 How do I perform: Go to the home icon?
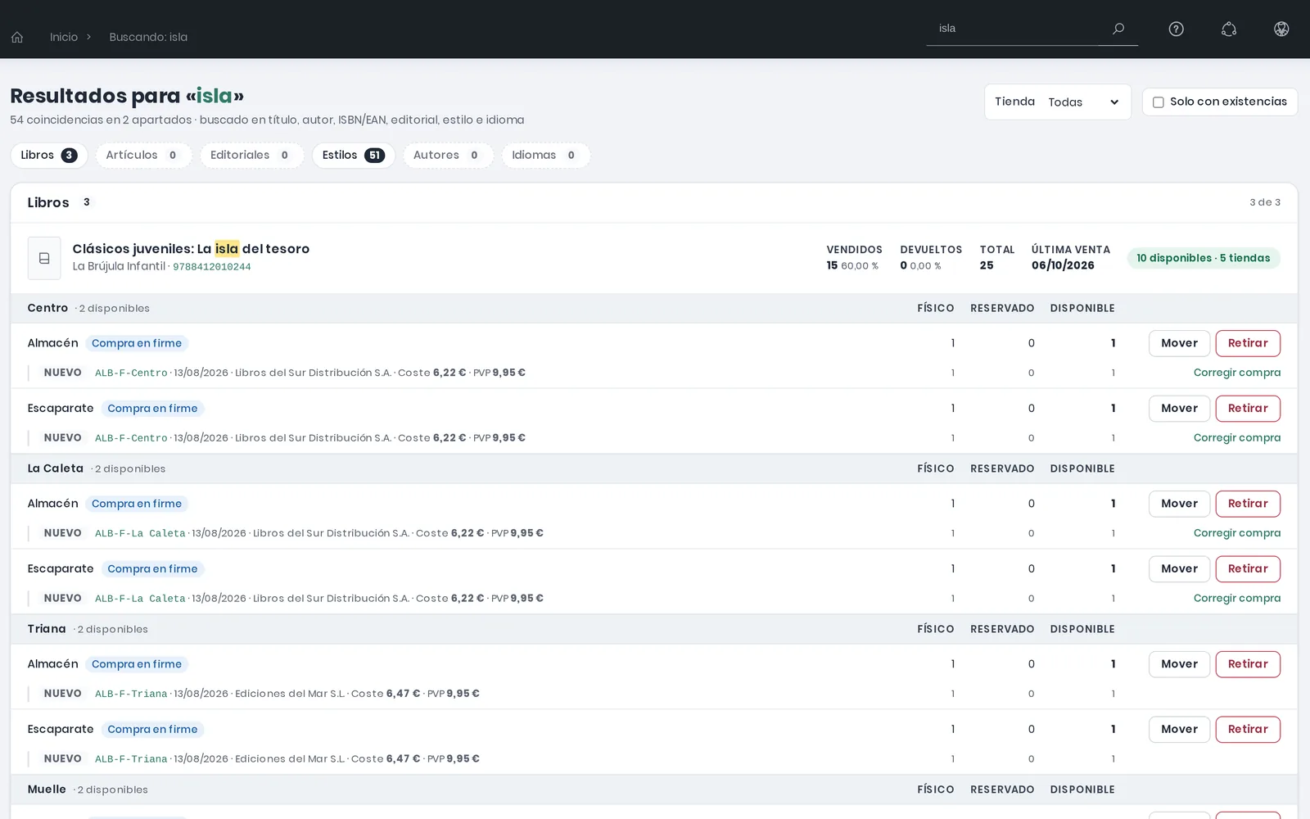17,37
